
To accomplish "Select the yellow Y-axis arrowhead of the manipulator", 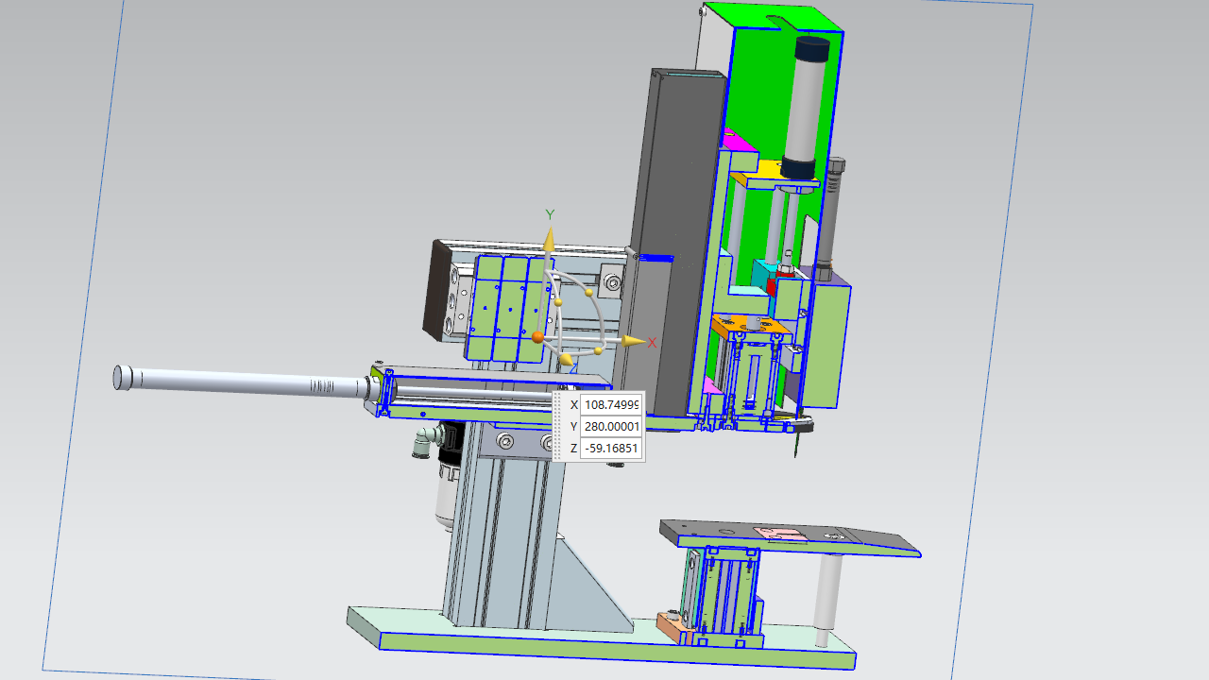I will pos(548,238).
